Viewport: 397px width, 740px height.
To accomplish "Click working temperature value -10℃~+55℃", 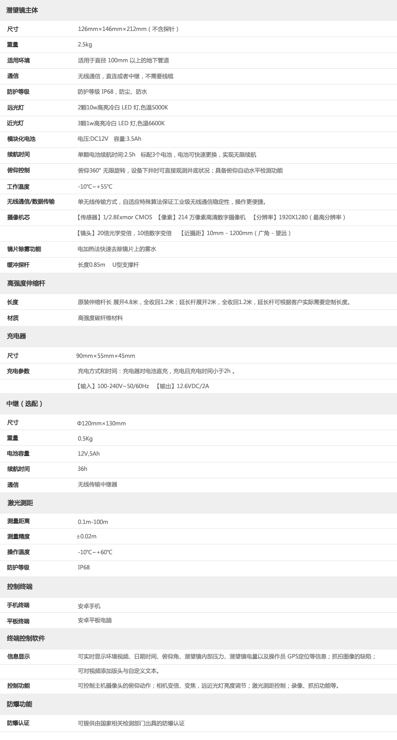I will pos(95,187).
